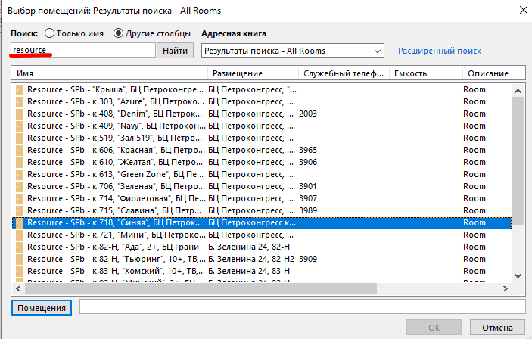Viewport: 532px width, 339px height.
Task: Click room icon next to к.721 "Мини"
Action: (20, 235)
